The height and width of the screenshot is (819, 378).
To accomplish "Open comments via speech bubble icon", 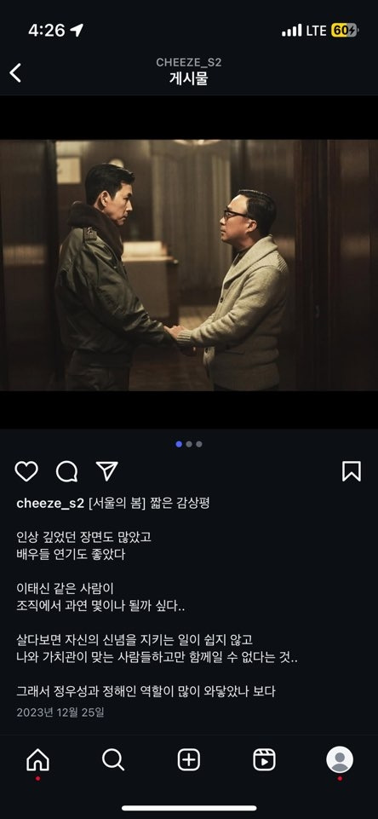I will tap(66, 471).
